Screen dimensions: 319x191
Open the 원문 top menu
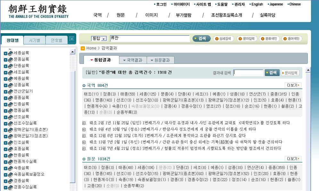click(x=121, y=15)
